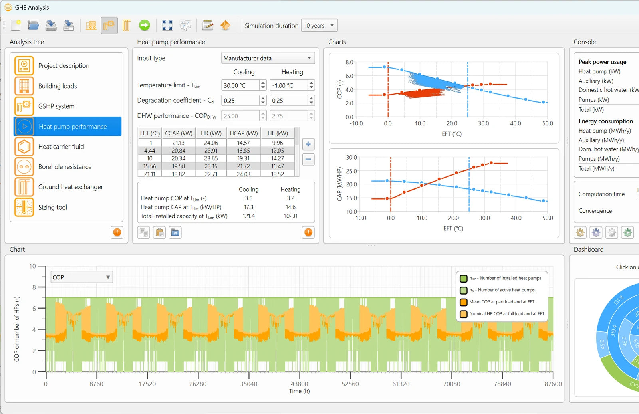Viewport: 639px width, 414px height.
Task: Click the HE (kW) column header
Action: pos(278,133)
